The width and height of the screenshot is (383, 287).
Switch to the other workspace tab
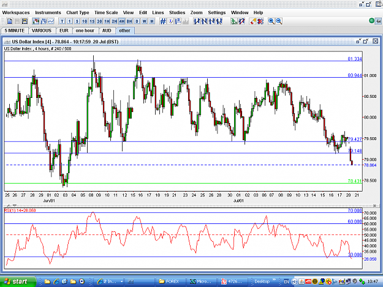coord(124,31)
